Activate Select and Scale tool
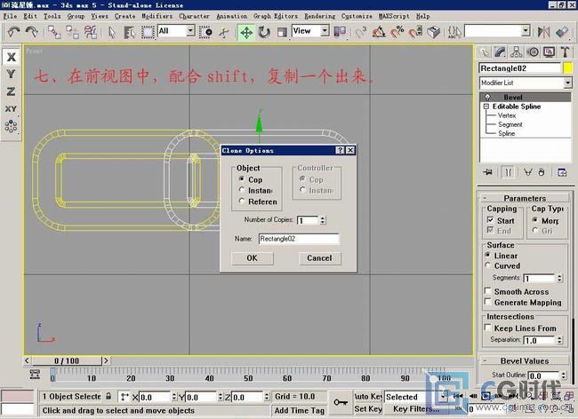578x419 pixels. 282,32
